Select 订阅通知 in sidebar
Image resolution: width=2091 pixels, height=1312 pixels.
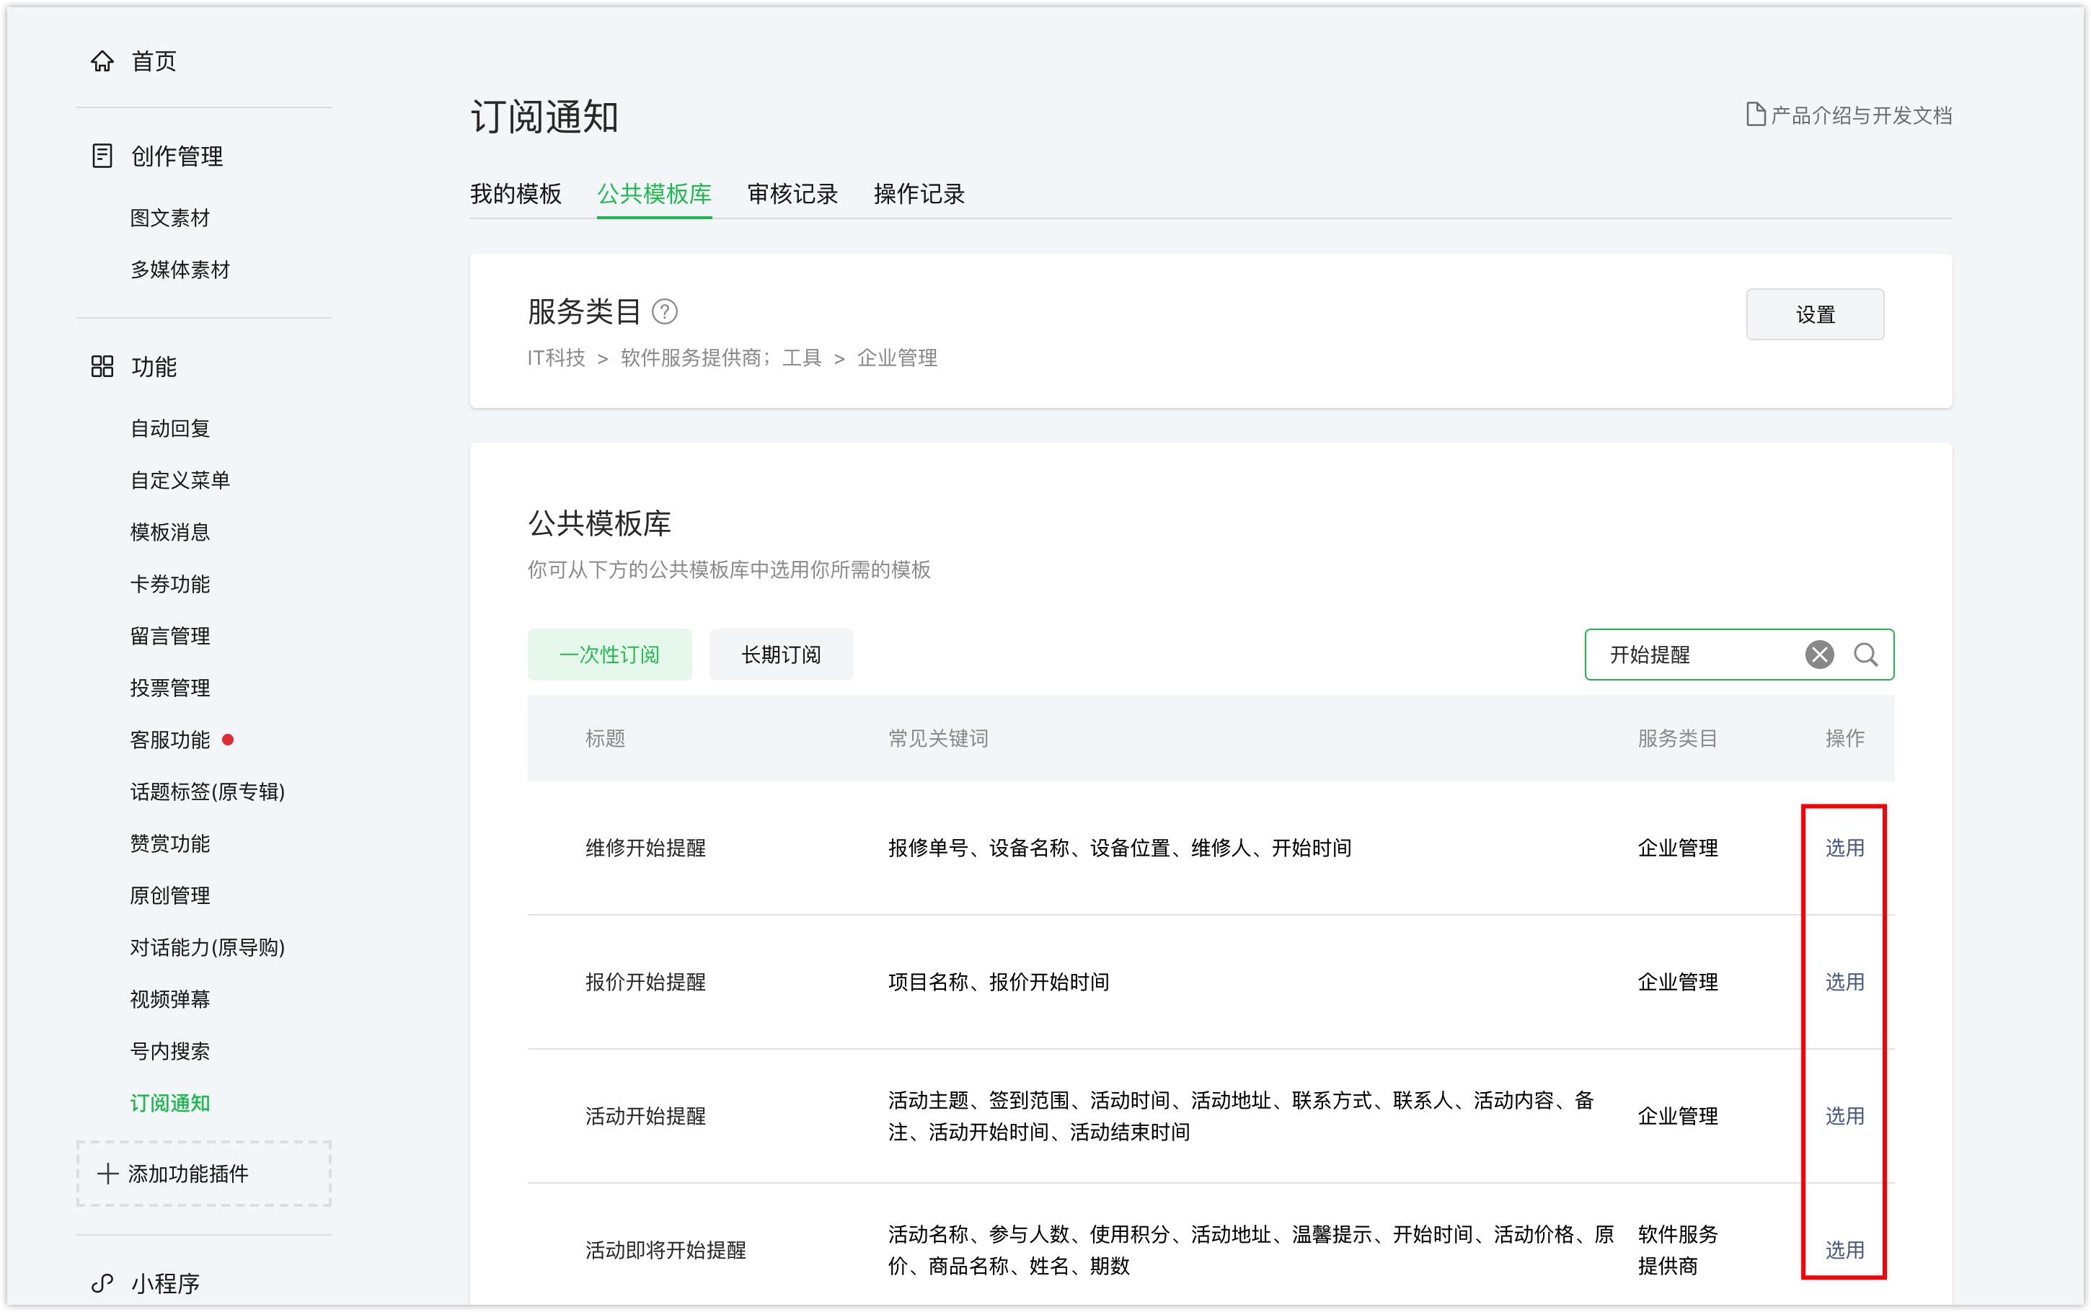click(x=170, y=1103)
